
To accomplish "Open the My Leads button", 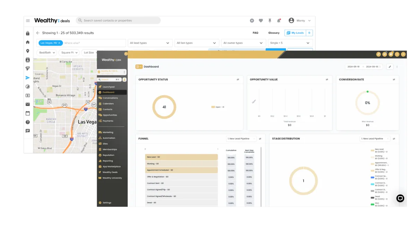I will (x=298, y=33).
